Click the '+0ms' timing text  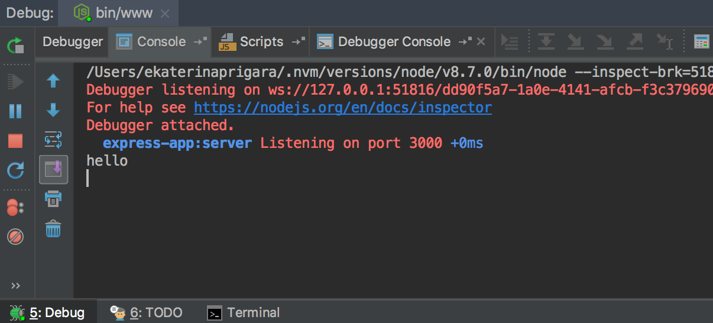(x=467, y=143)
